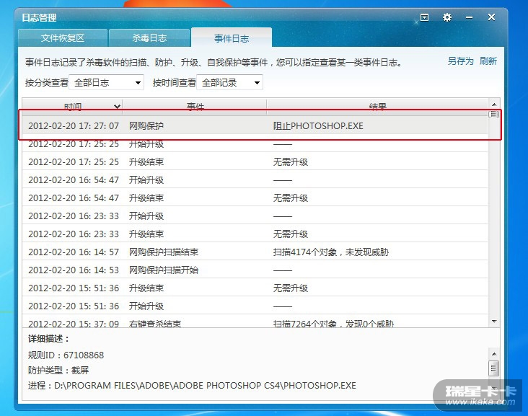528x416 pixels.
Task: Minimize the 日志管理 window
Action: pyautogui.click(x=469, y=17)
